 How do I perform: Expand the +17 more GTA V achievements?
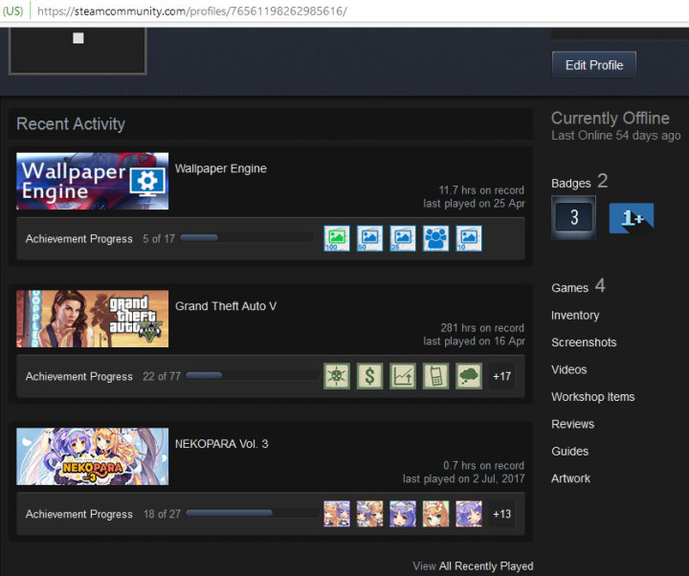(x=501, y=376)
